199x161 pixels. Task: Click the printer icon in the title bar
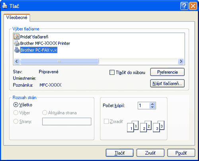click(x=5, y=6)
